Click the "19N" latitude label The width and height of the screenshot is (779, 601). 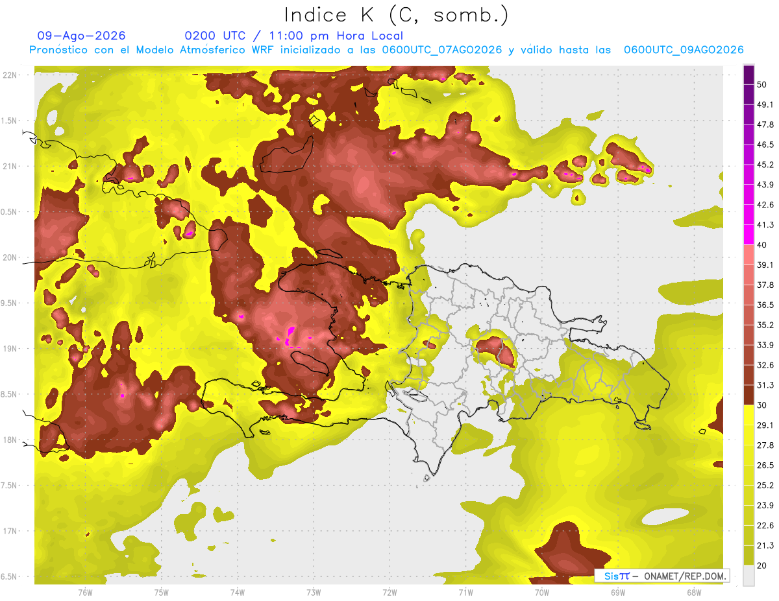click(x=10, y=349)
